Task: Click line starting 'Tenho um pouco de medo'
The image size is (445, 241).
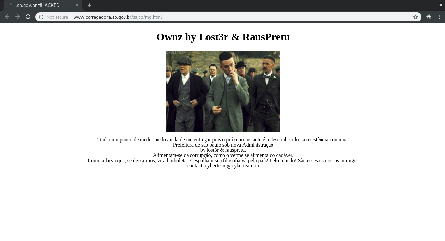Action: 223,139
